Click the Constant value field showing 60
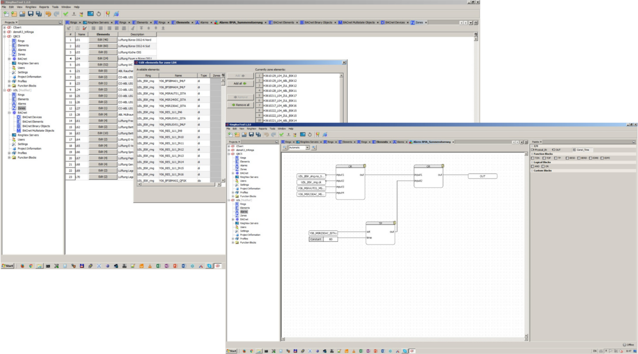This screenshot has width=638, height=354. [330, 239]
